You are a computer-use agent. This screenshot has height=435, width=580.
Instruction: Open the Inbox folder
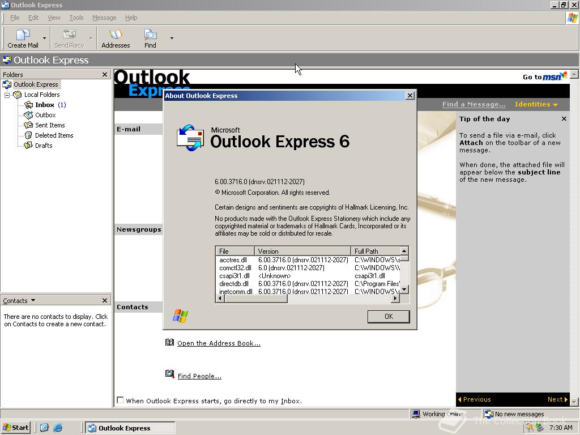(44, 105)
